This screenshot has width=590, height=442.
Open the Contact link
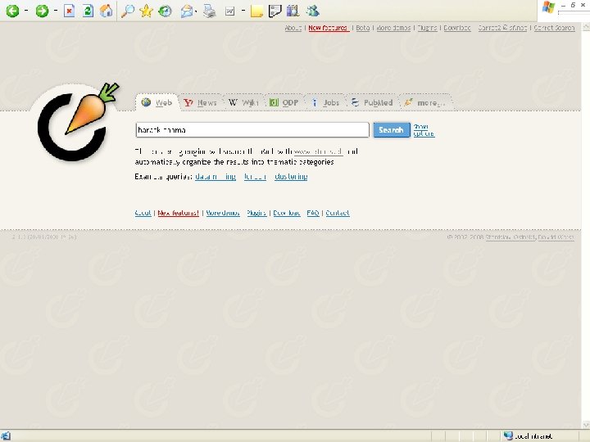pos(338,213)
